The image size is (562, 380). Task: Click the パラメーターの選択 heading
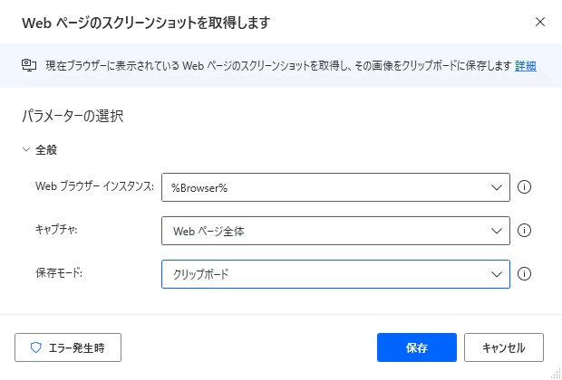coord(73,117)
